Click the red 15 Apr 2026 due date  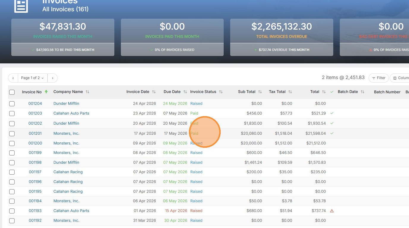(x=176, y=211)
